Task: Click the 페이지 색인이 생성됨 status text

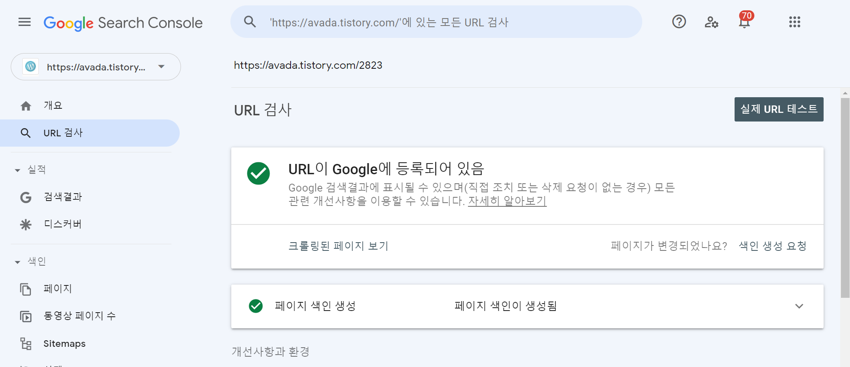Action: [506, 306]
